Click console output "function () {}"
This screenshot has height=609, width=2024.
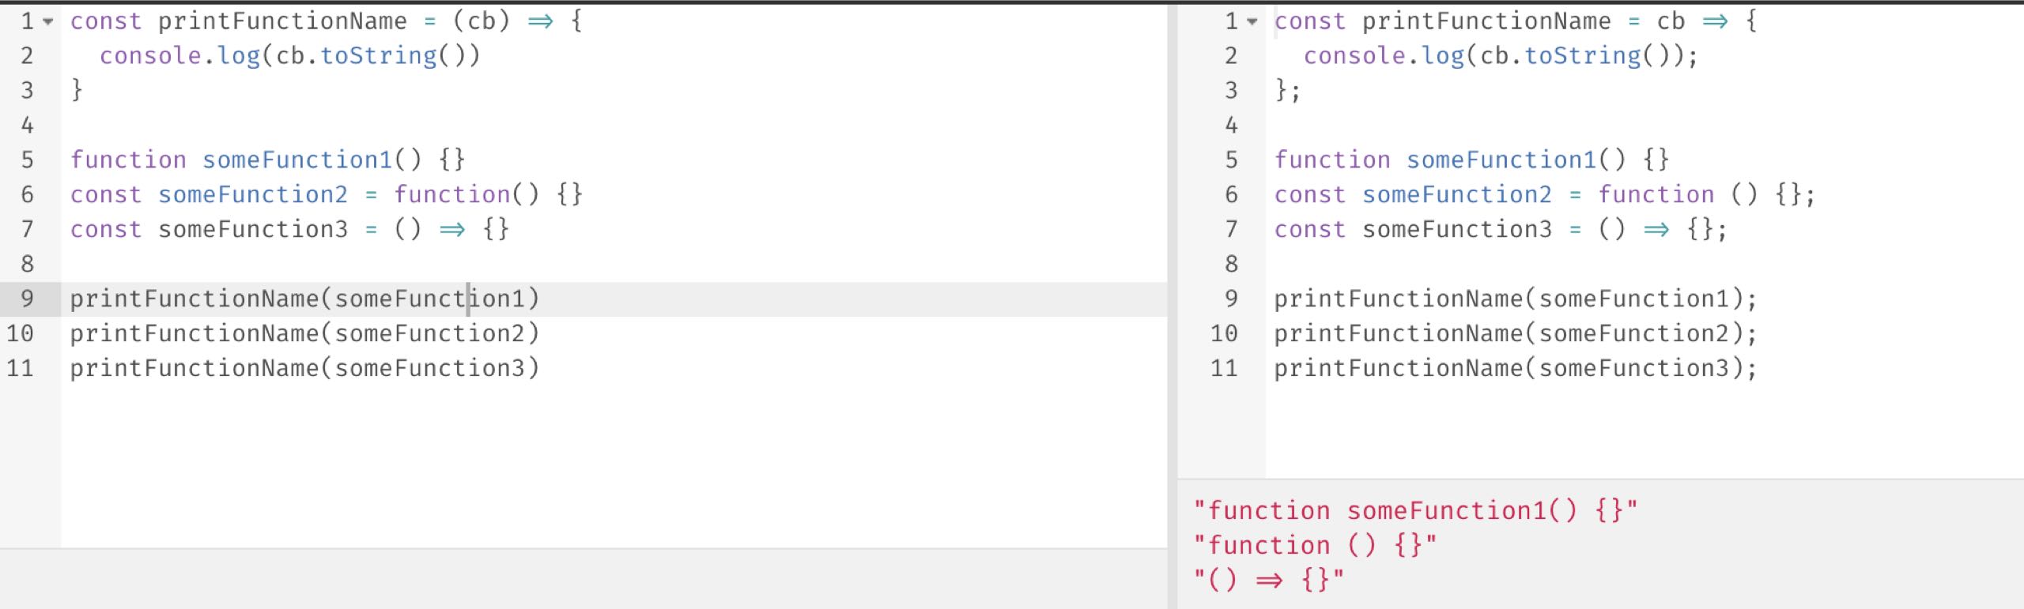pos(1315,545)
